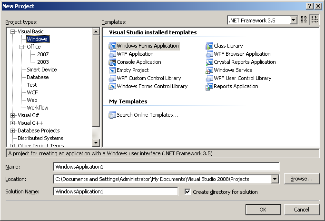This screenshot has height=221, width=325.
Task: Click the WPF User Control Library icon
Action: (209, 79)
